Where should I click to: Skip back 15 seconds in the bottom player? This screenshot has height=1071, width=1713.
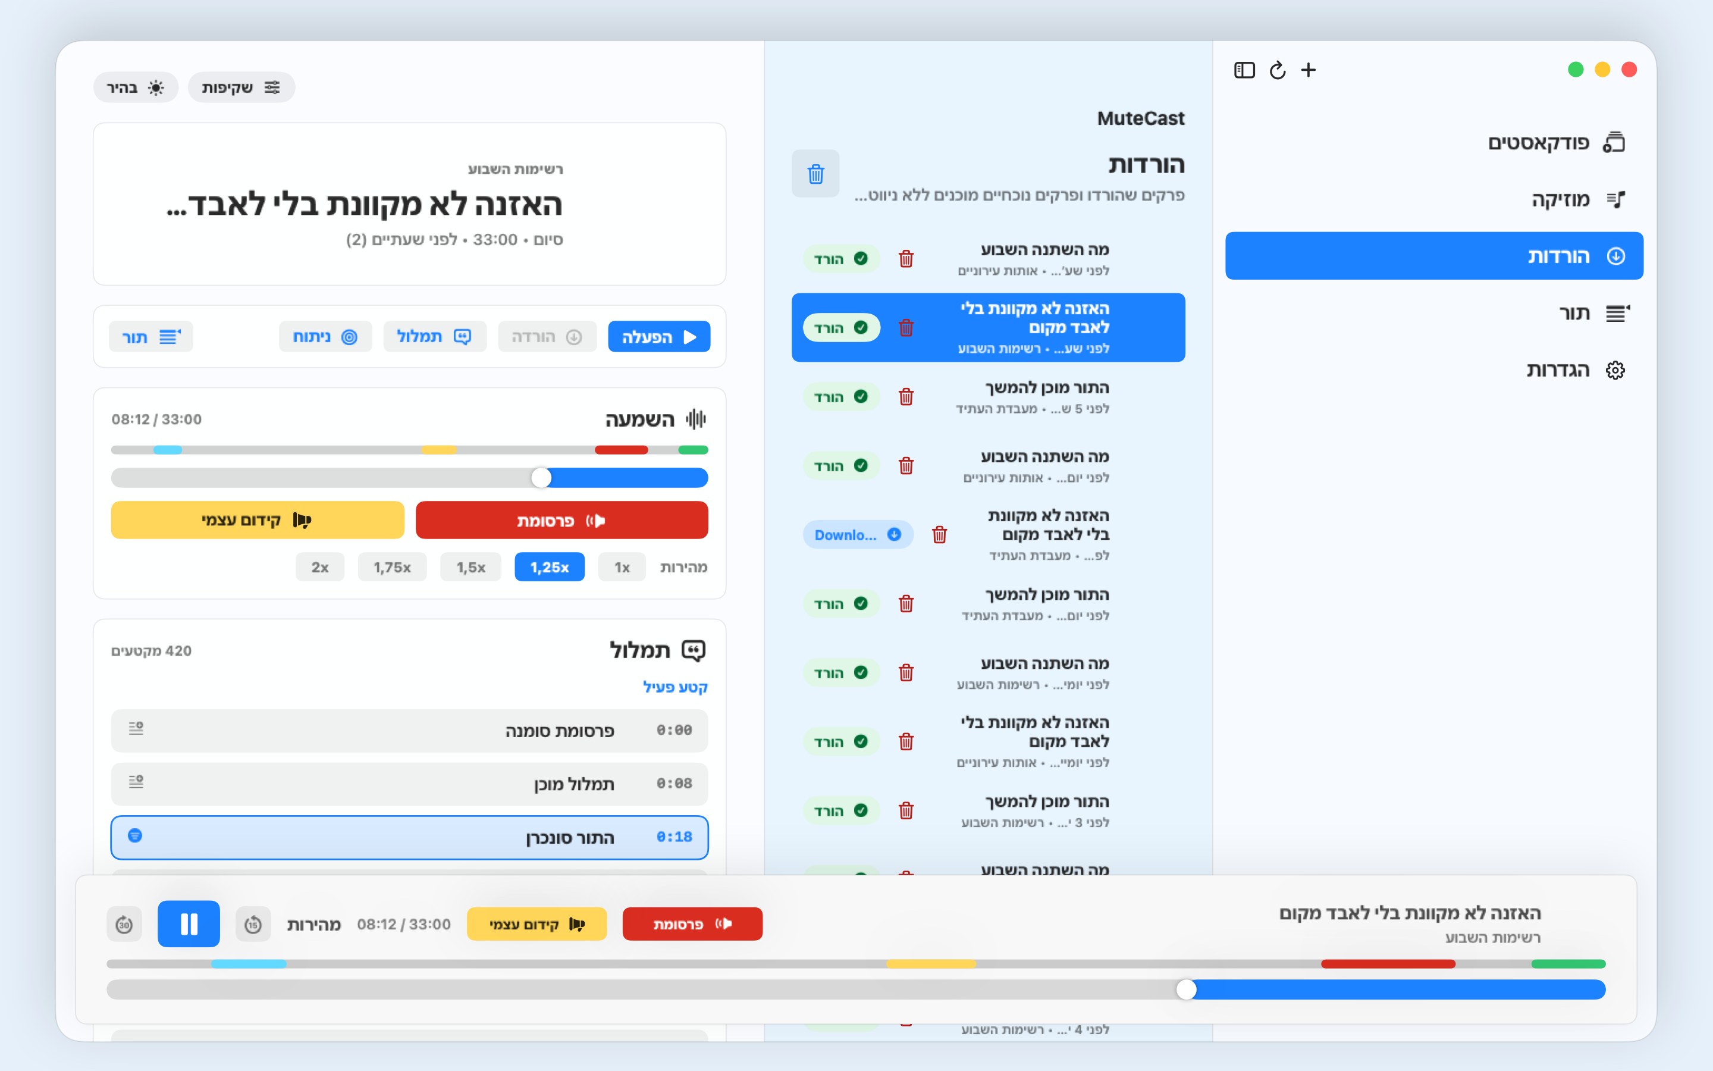click(253, 923)
